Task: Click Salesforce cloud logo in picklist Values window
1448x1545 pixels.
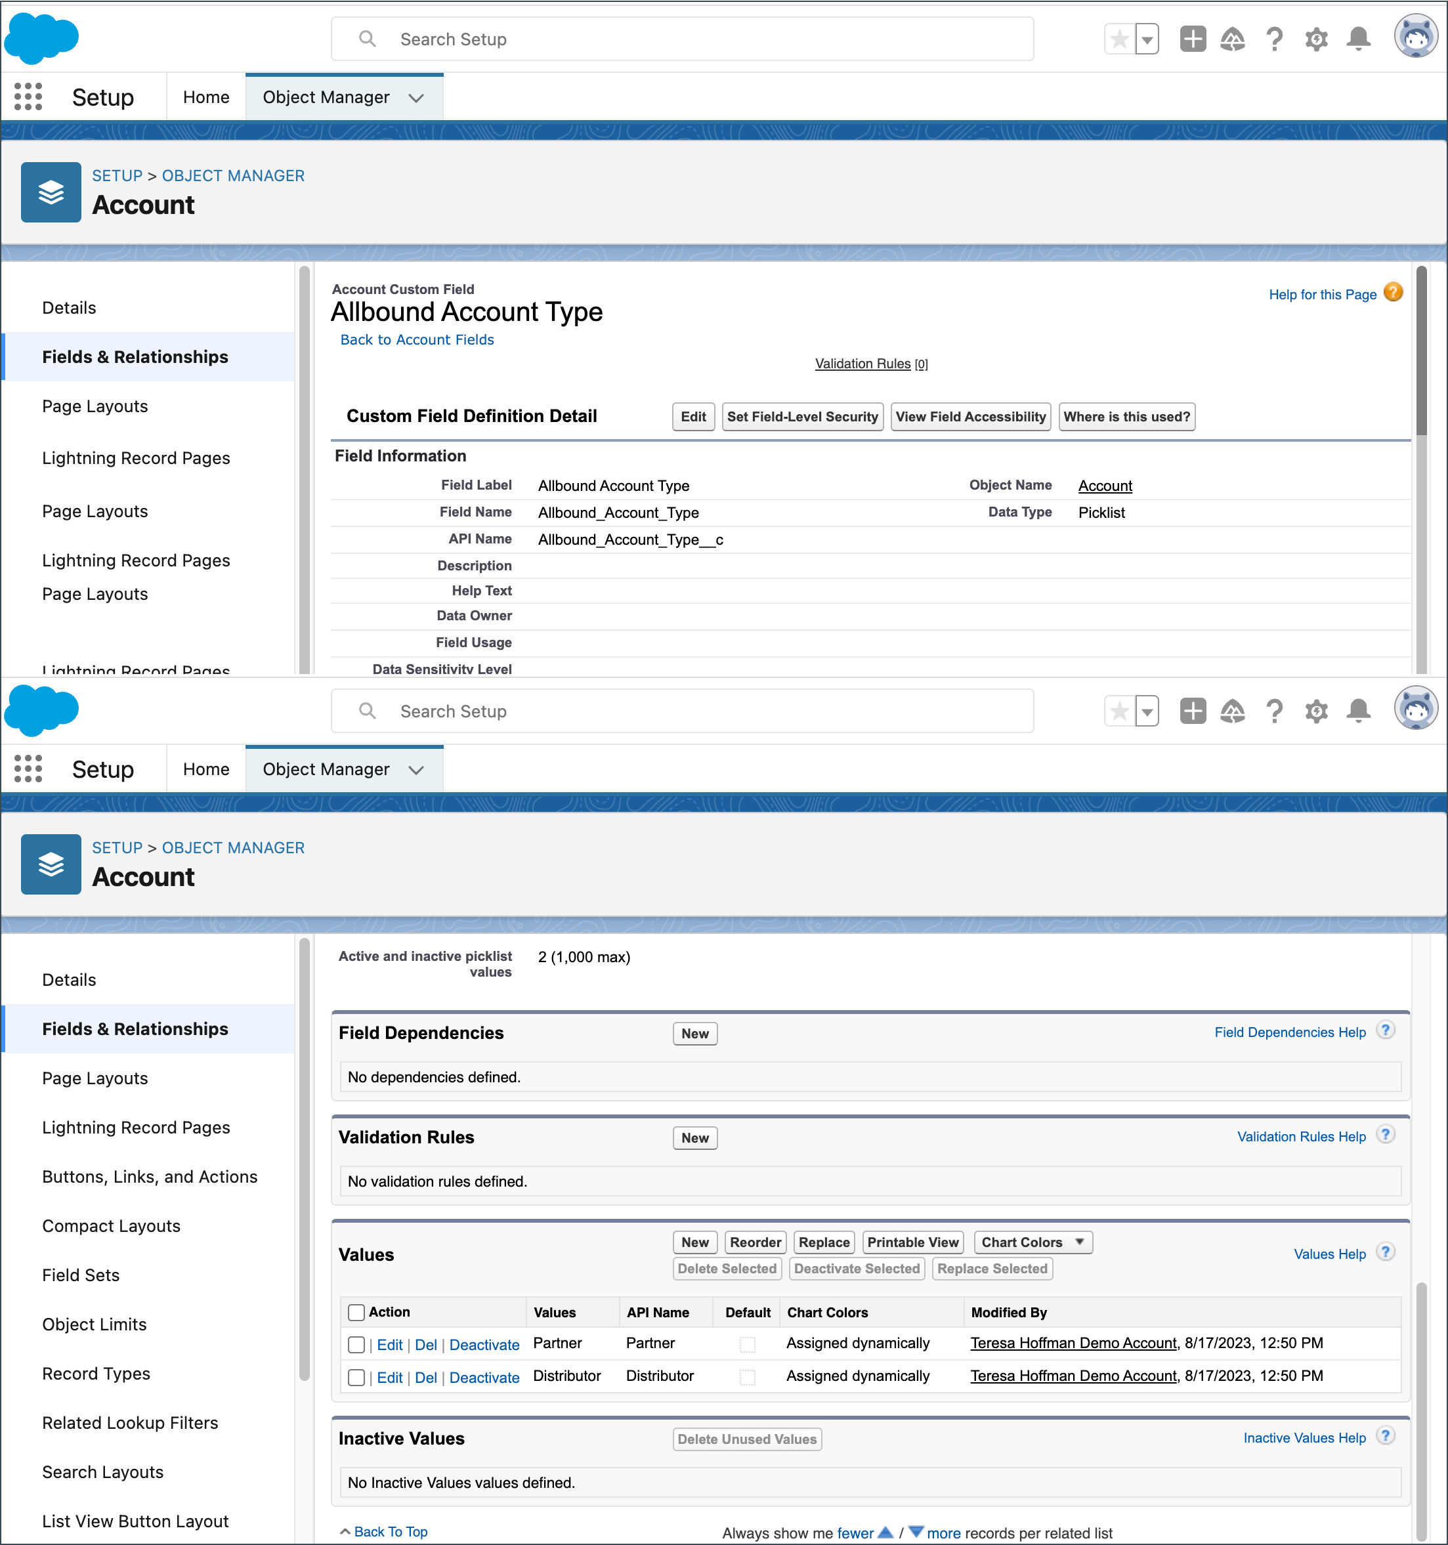Action: tap(41, 710)
